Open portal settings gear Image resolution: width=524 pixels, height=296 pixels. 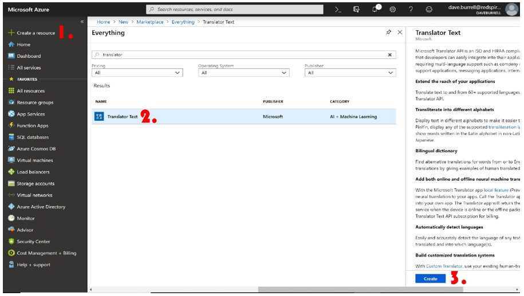[x=393, y=10]
